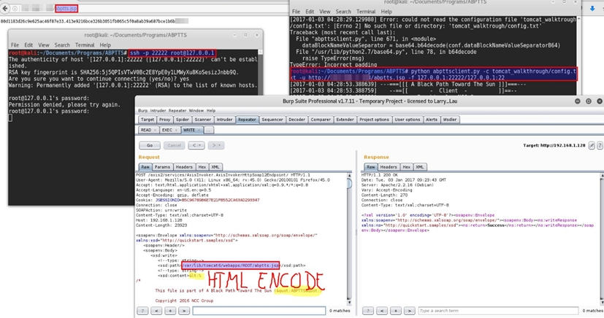Expand the history back '<' dropdown arrow
Image resolution: width=604 pixels, height=318 pixels.
pyautogui.click(x=201, y=145)
